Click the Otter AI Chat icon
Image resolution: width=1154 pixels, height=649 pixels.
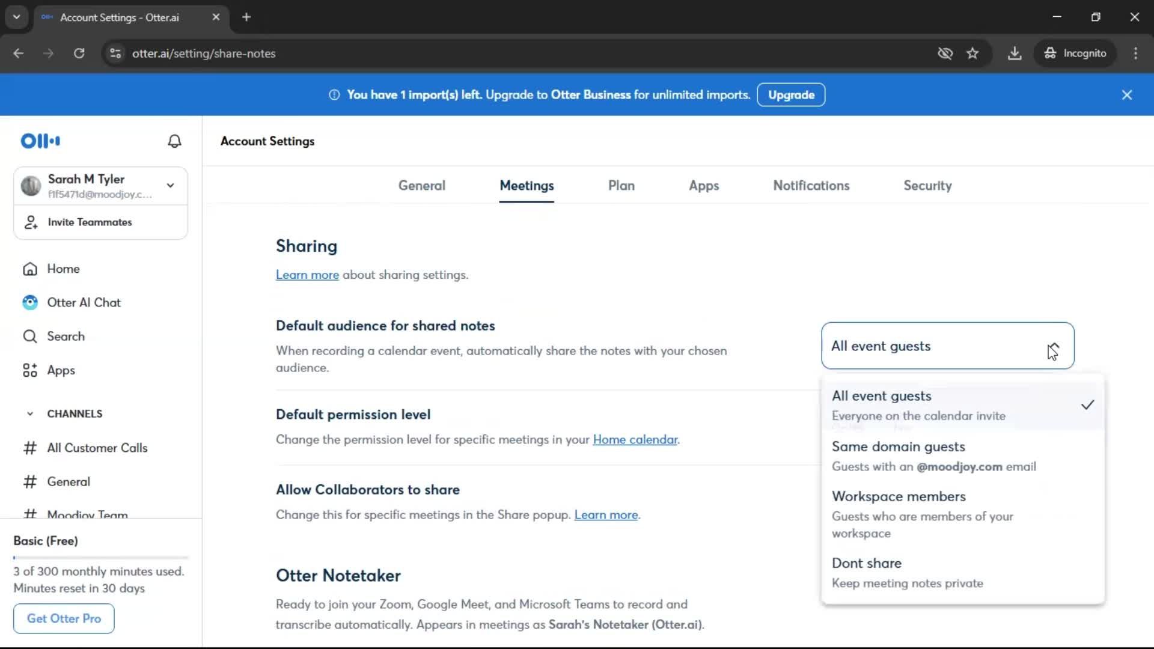click(30, 302)
